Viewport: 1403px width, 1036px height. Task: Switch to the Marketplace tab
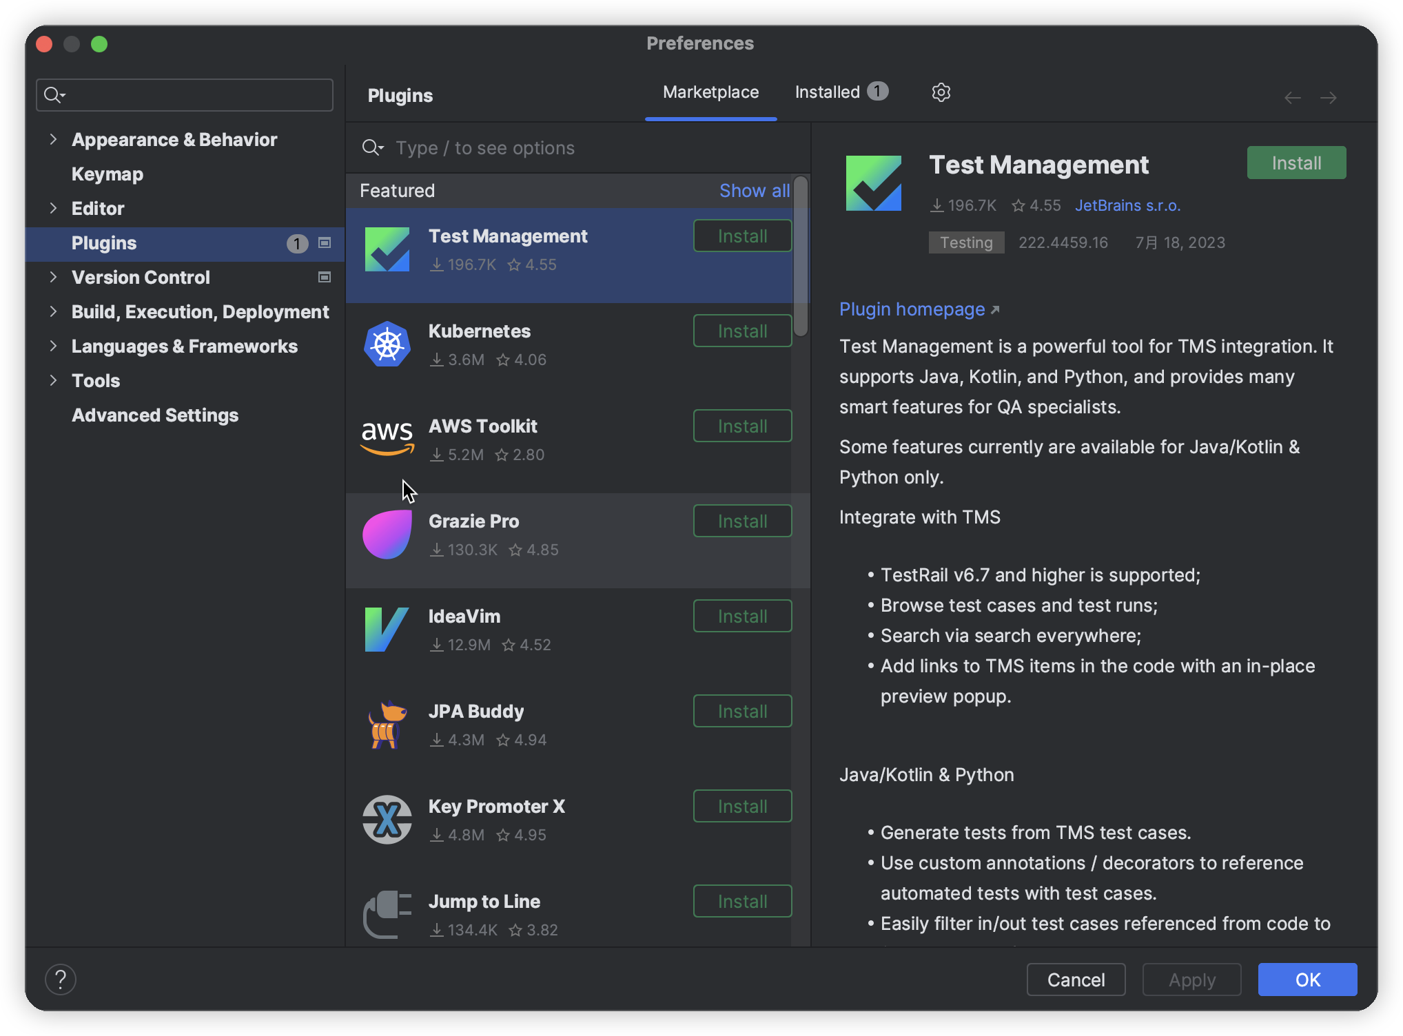point(710,92)
